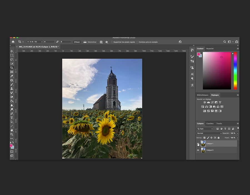The height and width of the screenshot is (195, 250).
Task: Open the crop ratio preset dropdown
Action: coord(34,42)
